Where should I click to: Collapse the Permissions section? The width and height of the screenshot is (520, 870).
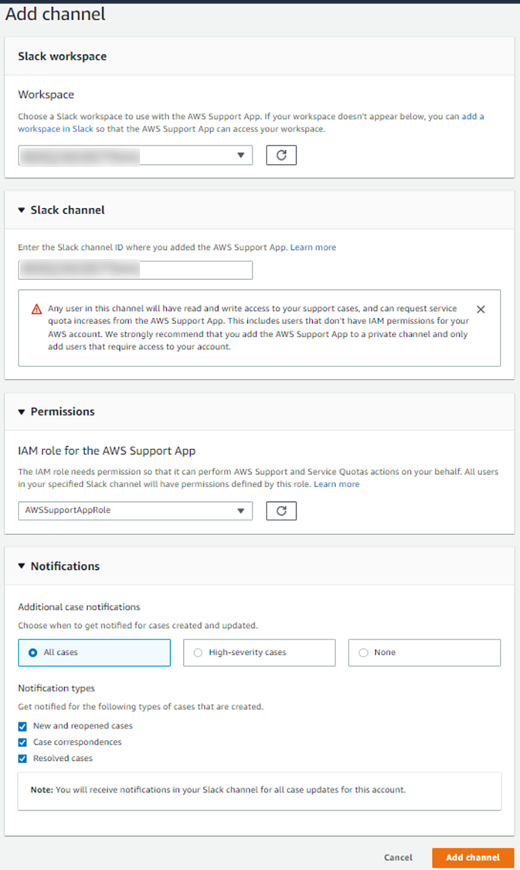[22, 411]
